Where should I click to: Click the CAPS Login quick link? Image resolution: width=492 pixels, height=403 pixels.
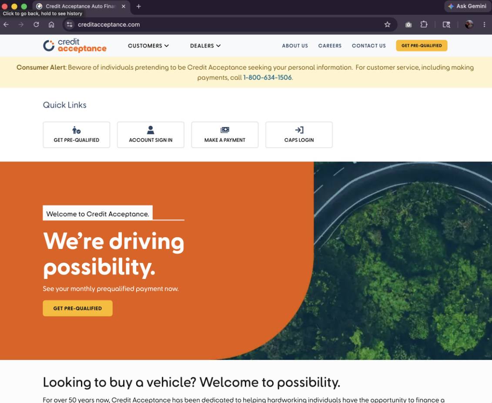[x=299, y=134]
